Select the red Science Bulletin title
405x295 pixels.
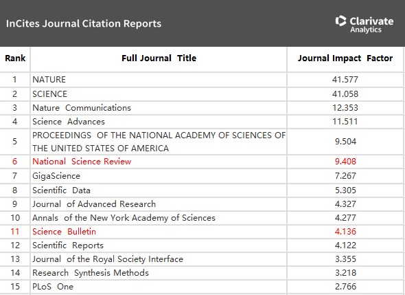[x=64, y=231]
